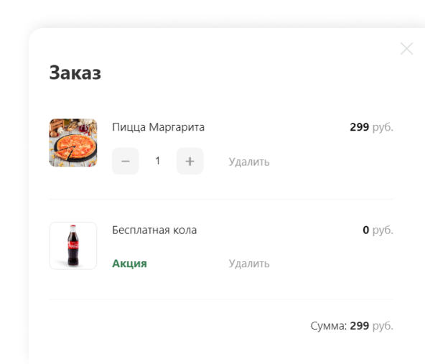The height and width of the screenshot is (364, 425).
Task: Open the Пицца Маргарита product image
Action: coord(73,143)
